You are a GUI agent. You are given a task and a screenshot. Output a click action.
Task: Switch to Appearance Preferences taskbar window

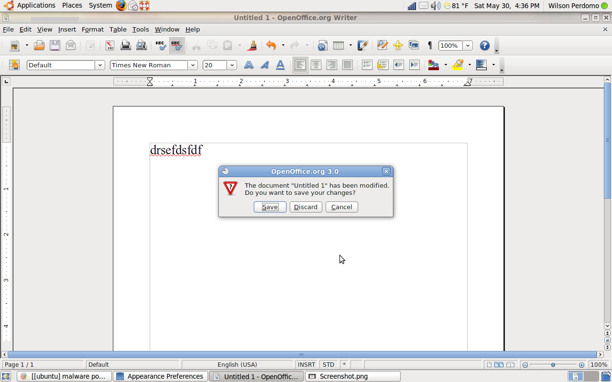160,376
